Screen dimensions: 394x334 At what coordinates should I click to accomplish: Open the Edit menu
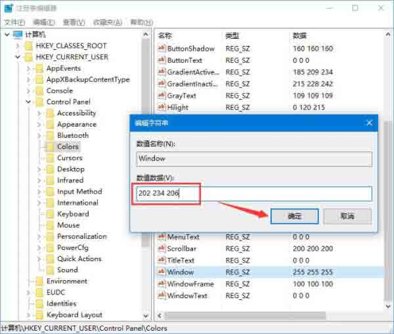(44, 22)
